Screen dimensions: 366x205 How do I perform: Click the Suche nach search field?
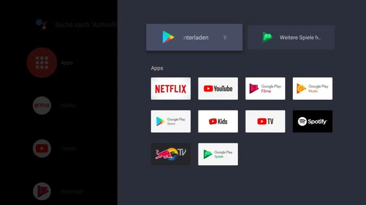click(86, 25)
